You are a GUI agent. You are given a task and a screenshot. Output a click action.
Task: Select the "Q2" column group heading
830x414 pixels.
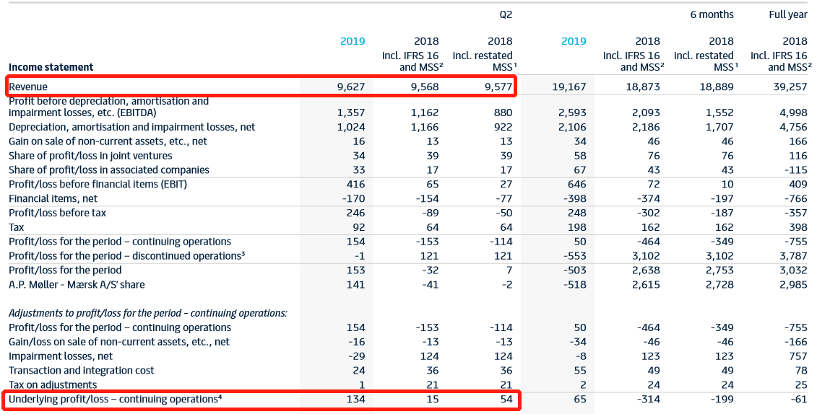coord(506,15)
